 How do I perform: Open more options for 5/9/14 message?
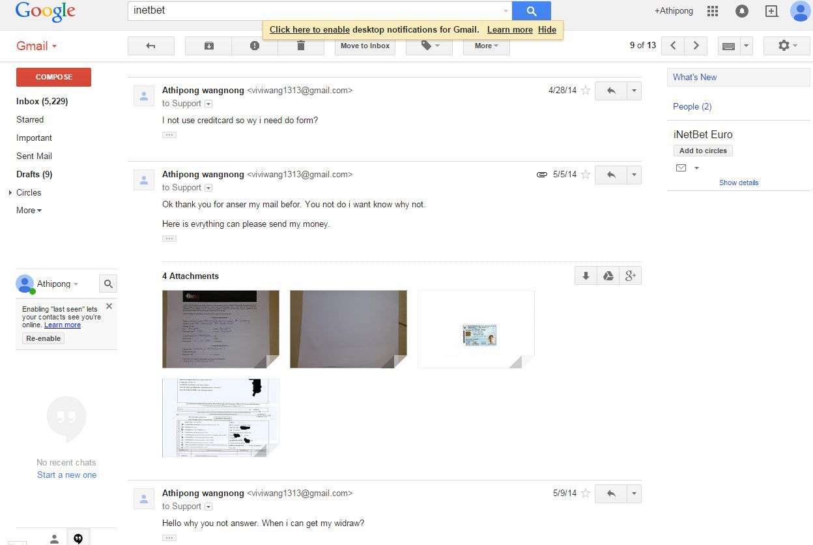pos(634,493)
